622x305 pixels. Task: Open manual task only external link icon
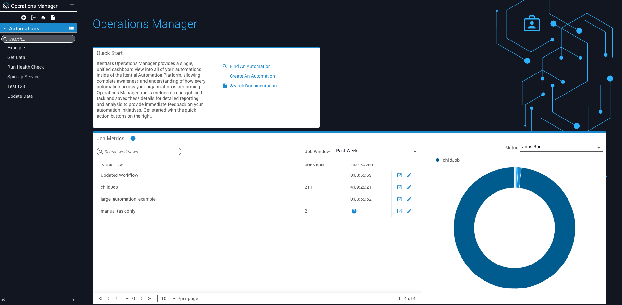pos(400,211)
